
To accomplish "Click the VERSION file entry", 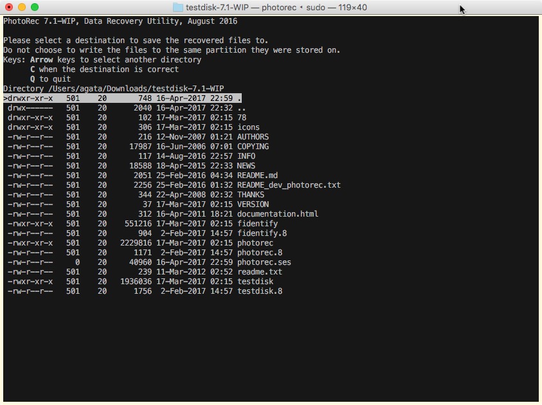I will coord(253,204).
